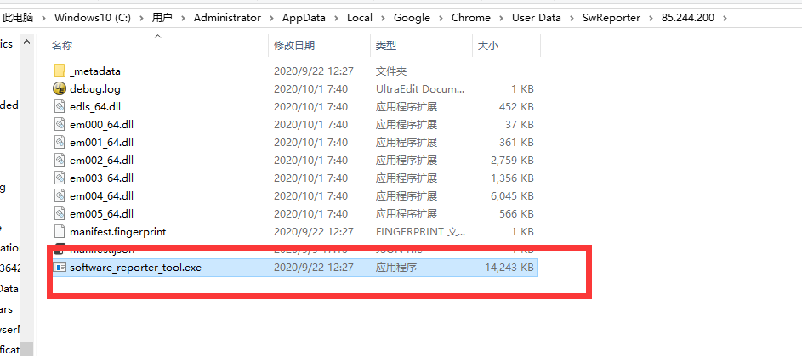This screenshot has width=802, height=356.
Task: Click the em001_64.dll file icon
Action: (60, 143)
